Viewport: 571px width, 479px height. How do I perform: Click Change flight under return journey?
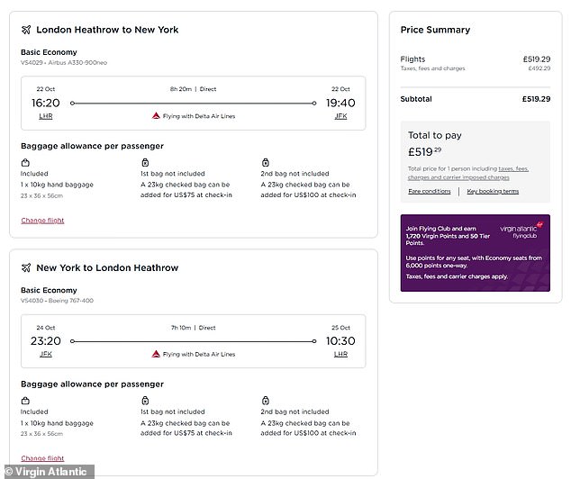(42, 458)
